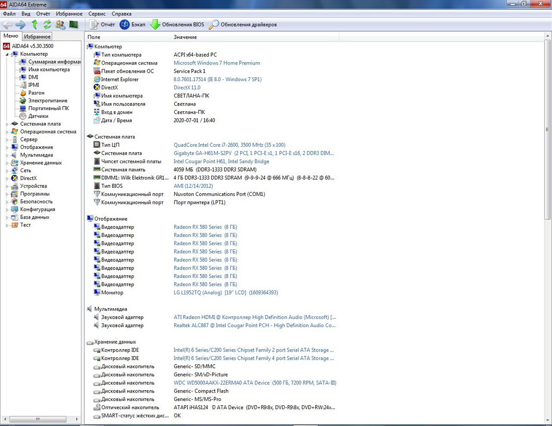This screenshot has width=552, height=426.
Task: Switch to the Избранное tab
Action: pos(37,36)
